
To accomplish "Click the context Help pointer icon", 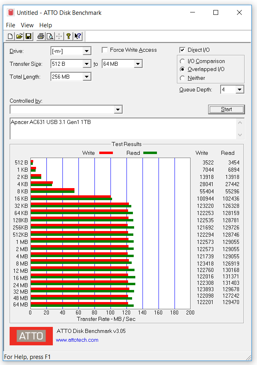I will click(x=78, y=36).
